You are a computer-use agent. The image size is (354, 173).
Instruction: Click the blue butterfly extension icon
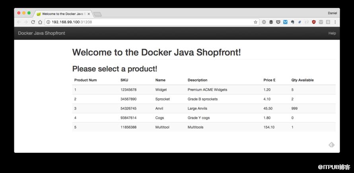click(x=285, y=22)
